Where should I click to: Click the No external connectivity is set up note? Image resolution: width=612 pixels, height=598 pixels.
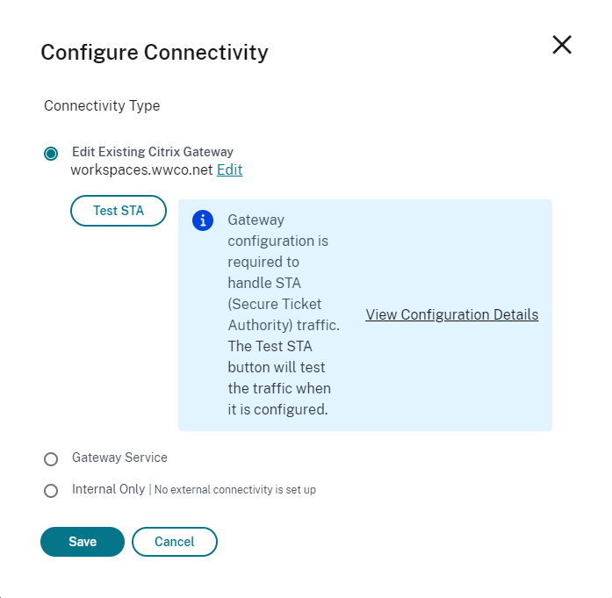(x=234, y=490)
